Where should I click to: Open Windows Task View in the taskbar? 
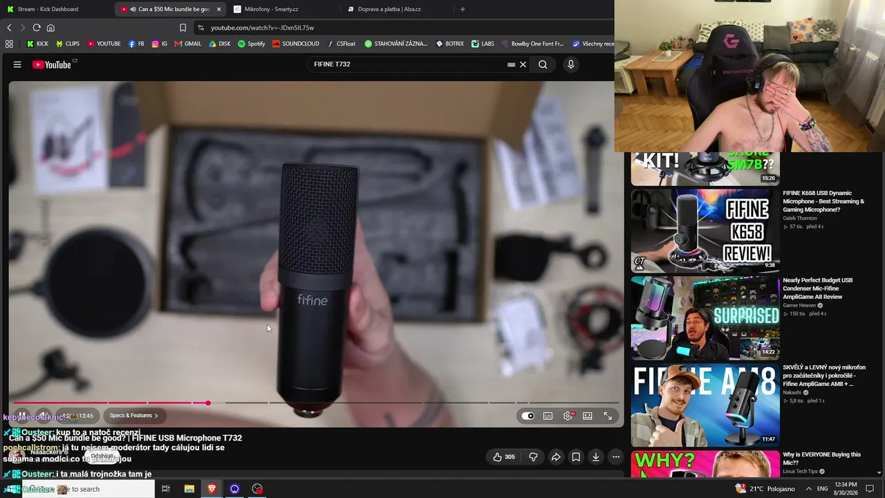(166, 489)
